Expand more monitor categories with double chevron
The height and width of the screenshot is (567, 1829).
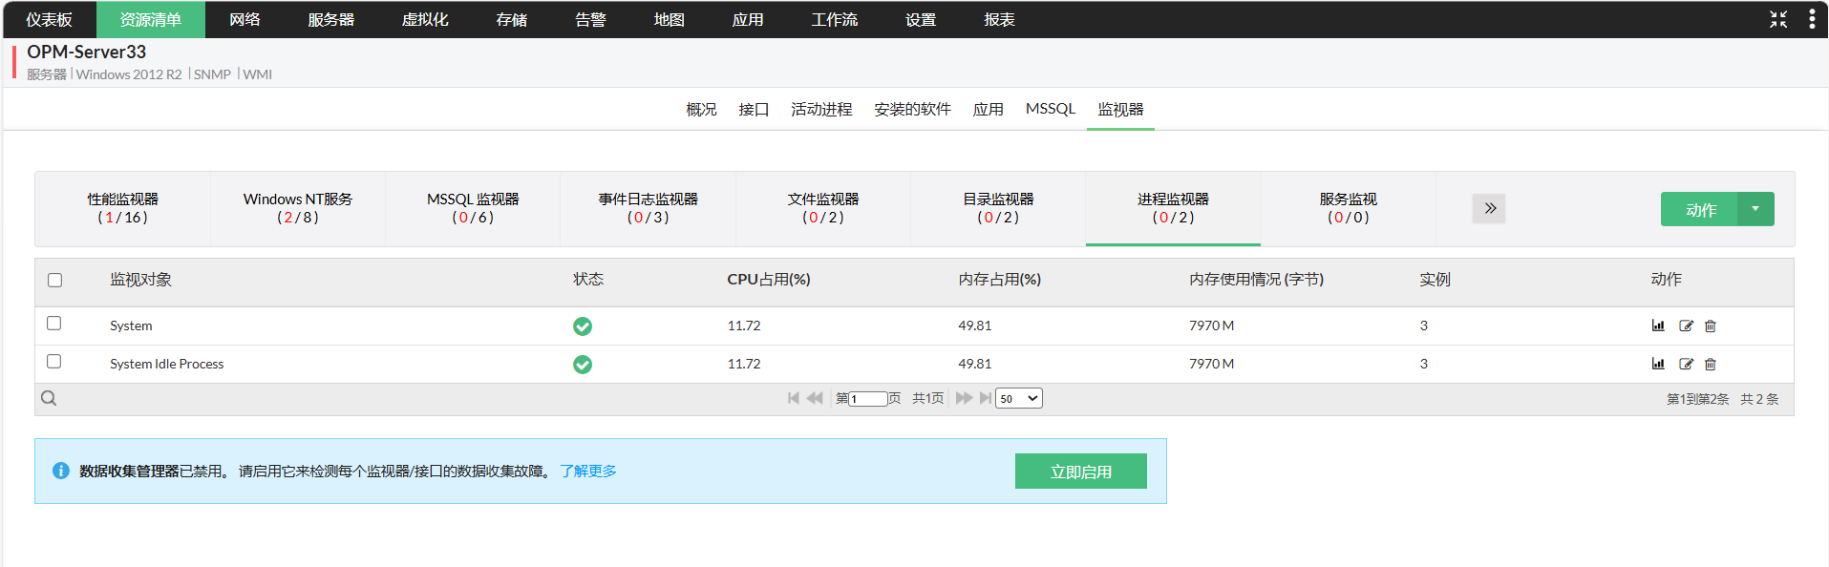1489,208
